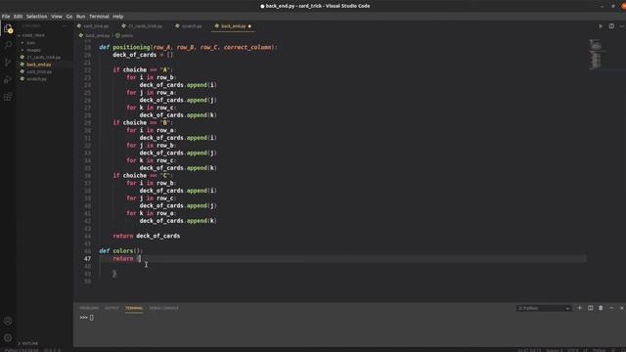
Task: Click the closing brace on line 49
Action: click(x=114, y=274)
